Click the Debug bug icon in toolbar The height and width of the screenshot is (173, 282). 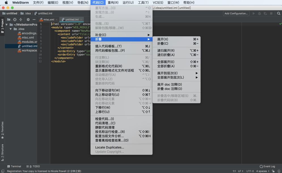click(x=259, y=14)
